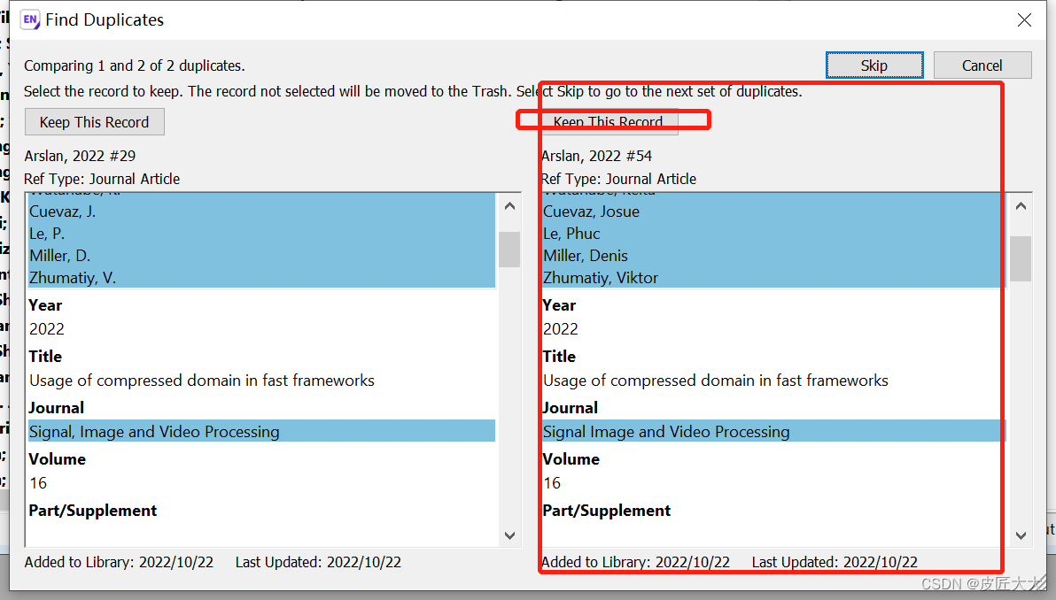
Task: Click the left record scrollbar thumb
Action: pyautogui.click(x=509, y=249)
